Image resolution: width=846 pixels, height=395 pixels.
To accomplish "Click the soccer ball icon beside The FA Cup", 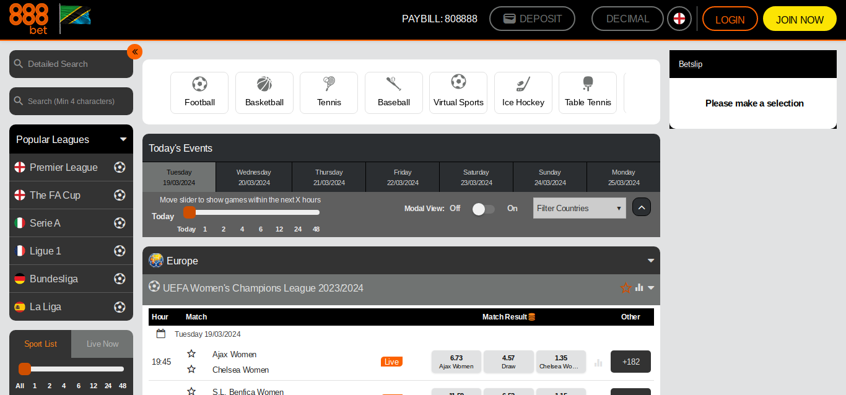I will pyautogui.click(x=120, y=195).
